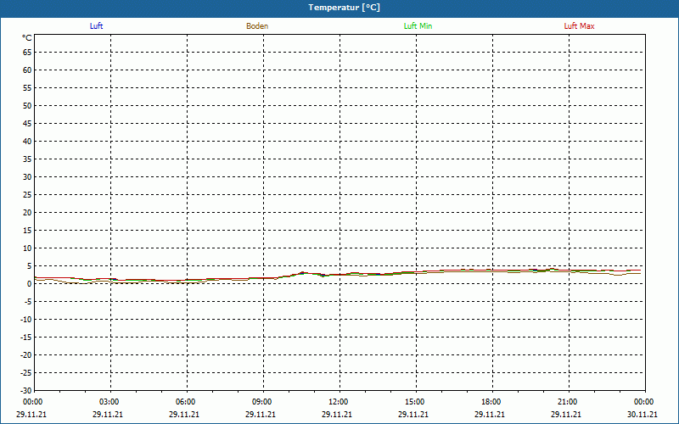Screen dimensions: 679x424
Task: Click the '18:00' time axis label
Action: (x=491, y=402)
